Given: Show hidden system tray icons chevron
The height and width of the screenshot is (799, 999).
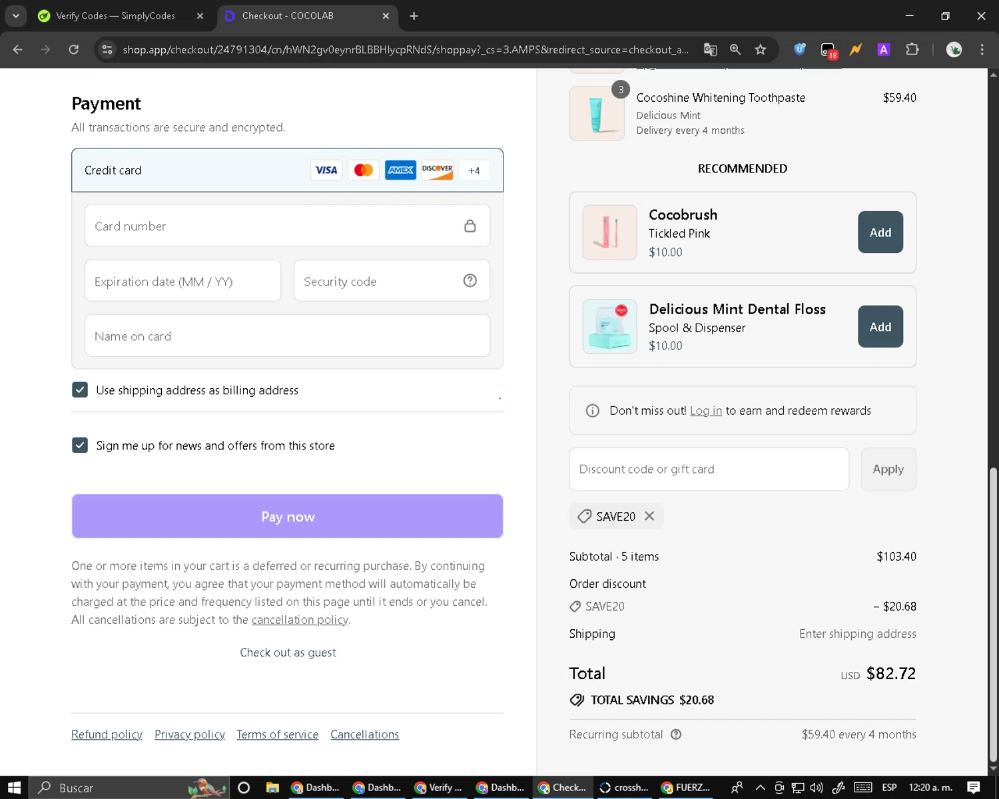Looking at the screenshot, I should (760, 788).
